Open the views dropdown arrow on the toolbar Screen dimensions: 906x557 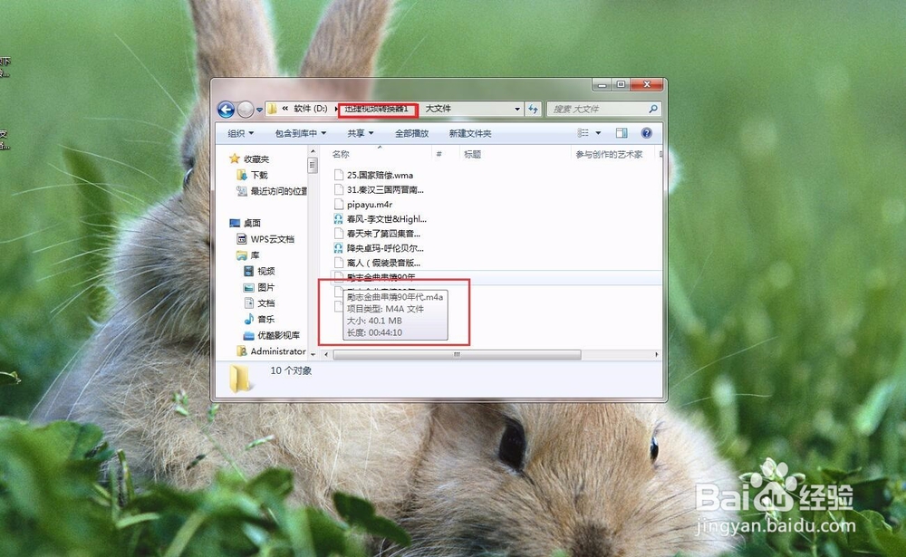(596, 132)
